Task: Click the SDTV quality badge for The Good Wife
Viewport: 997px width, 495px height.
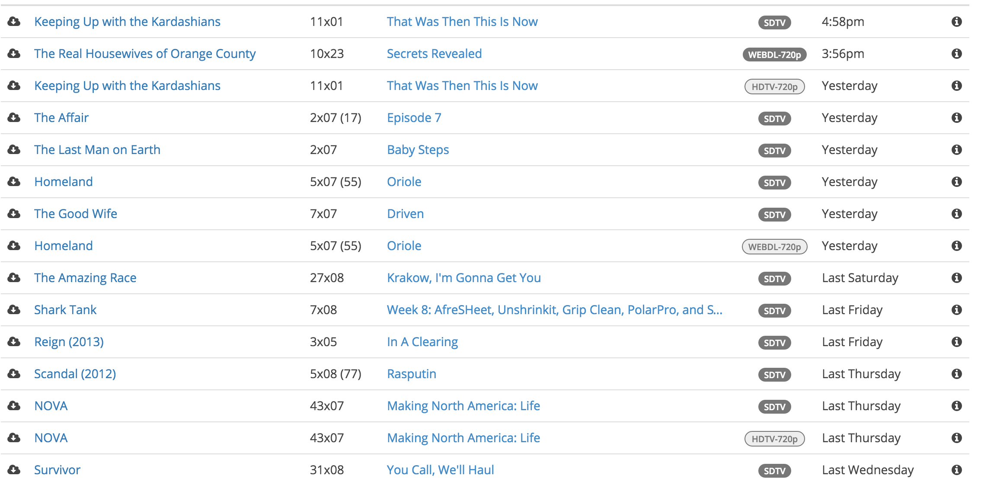Action: tap(774, 215)
